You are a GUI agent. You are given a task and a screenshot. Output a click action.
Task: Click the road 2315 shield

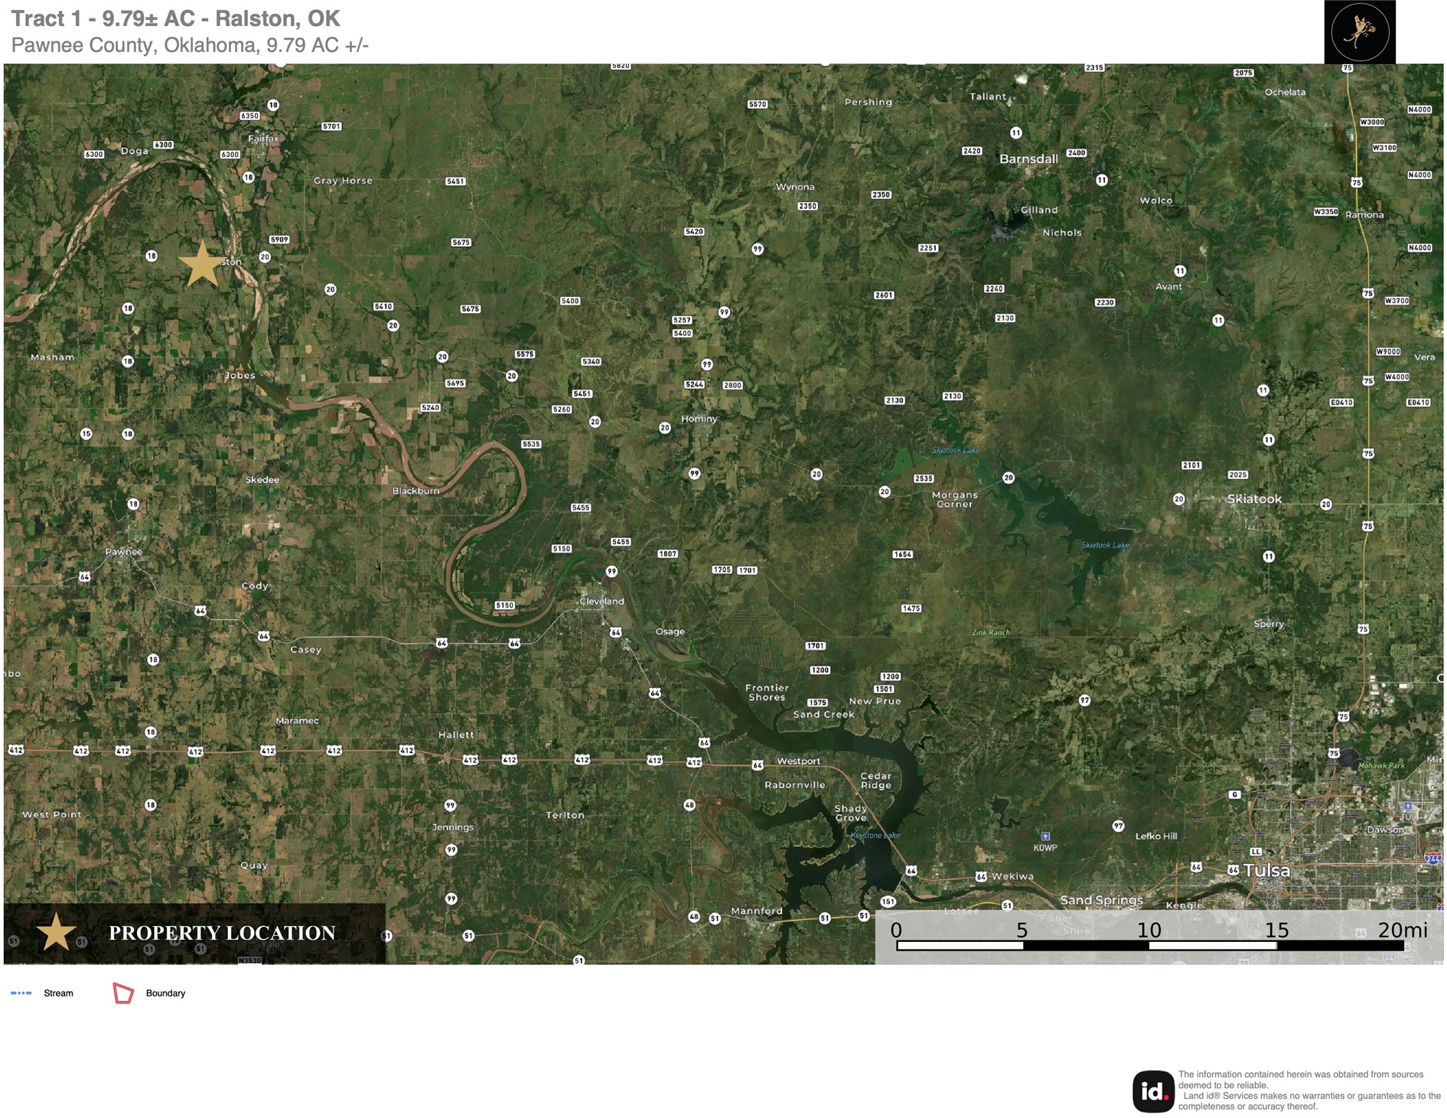point(1094,68)
